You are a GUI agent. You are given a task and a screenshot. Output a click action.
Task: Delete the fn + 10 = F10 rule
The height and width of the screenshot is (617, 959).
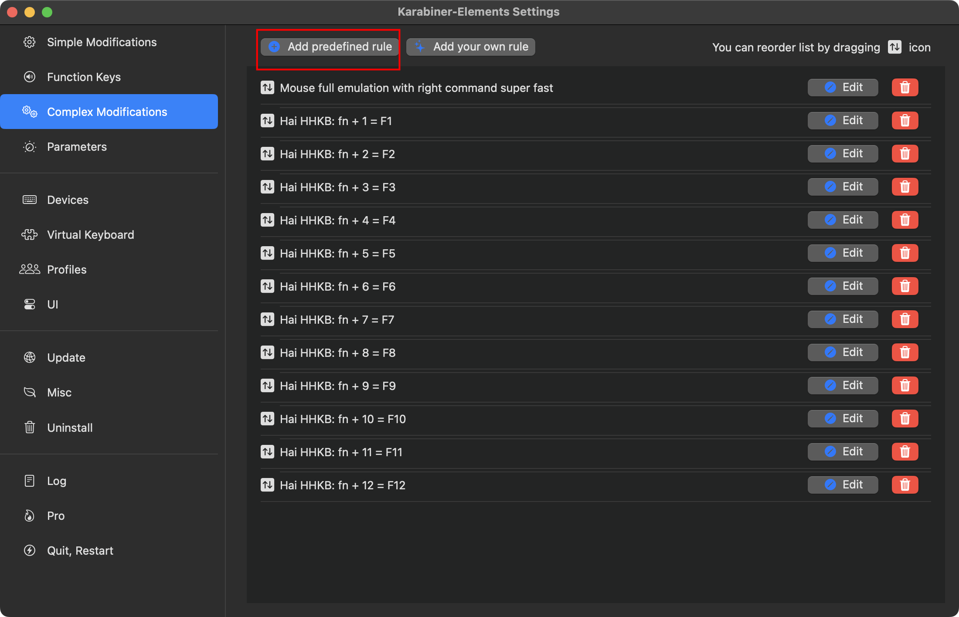click(x=905, y=419)
